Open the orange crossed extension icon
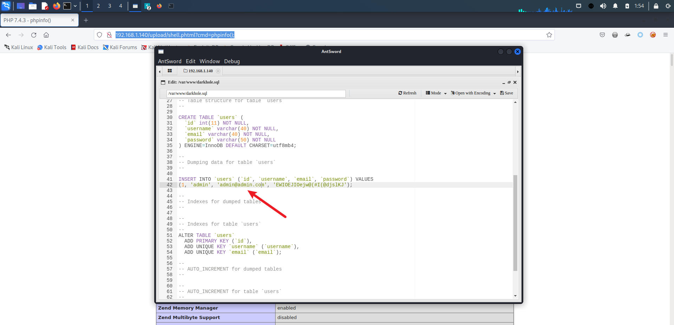 click(653, 35)
